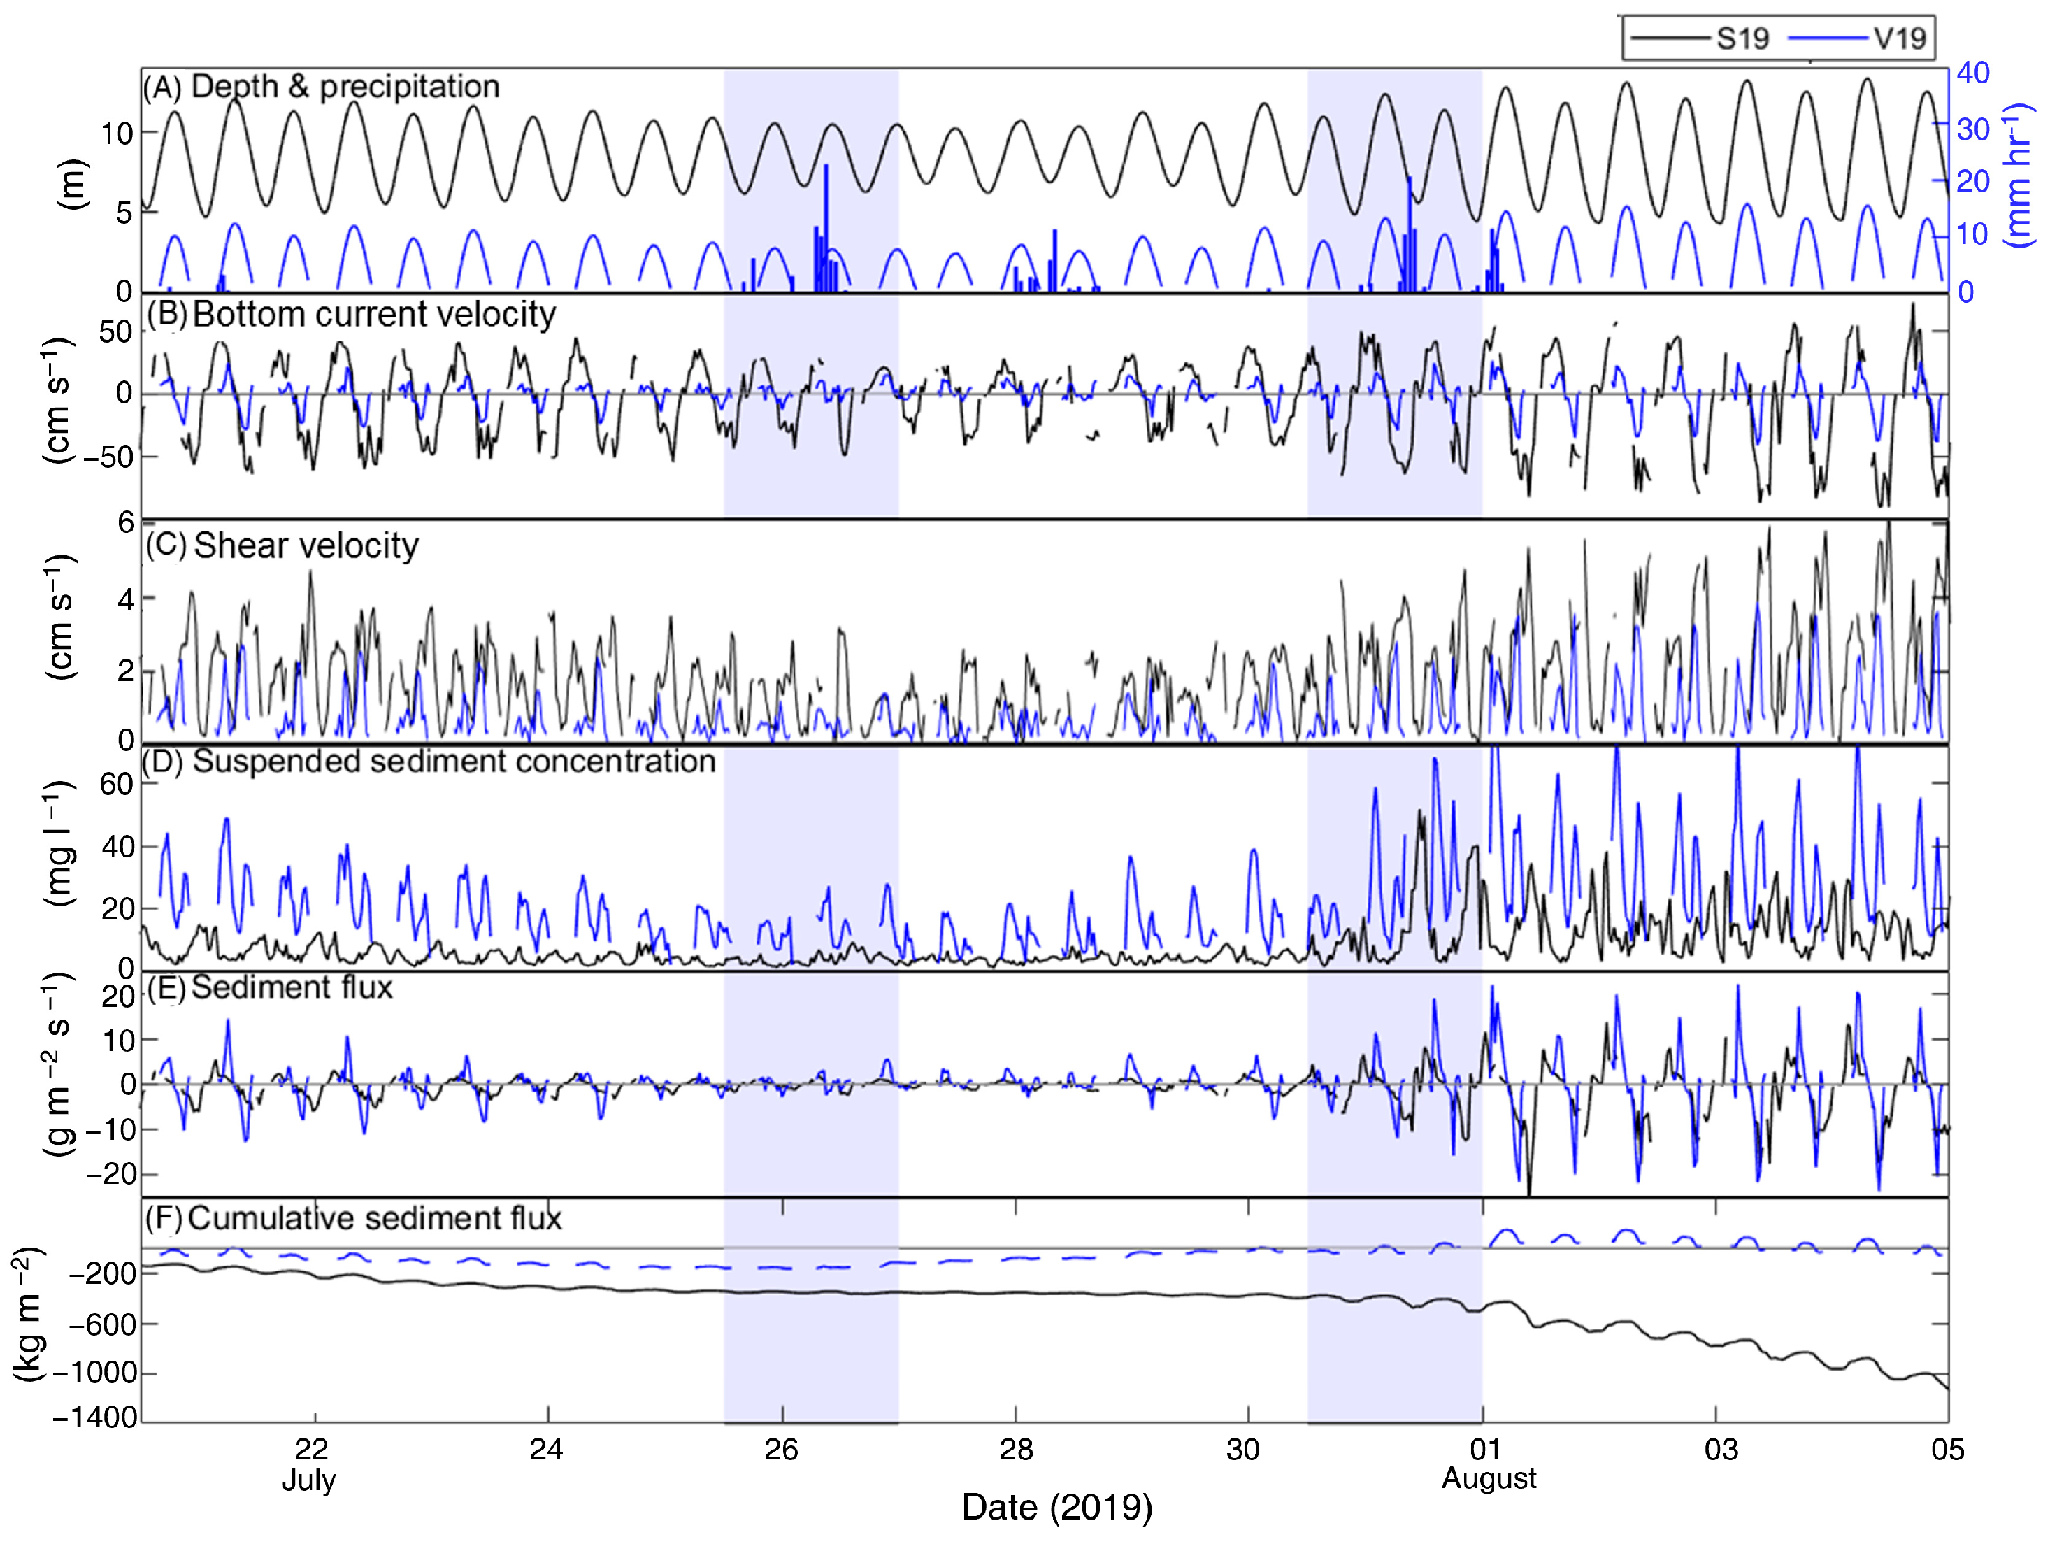Click the '6' tick of shear velocity panel
Image resolution: width=2057 pixels, height=1544 pixels.
(x=126, y=523)
